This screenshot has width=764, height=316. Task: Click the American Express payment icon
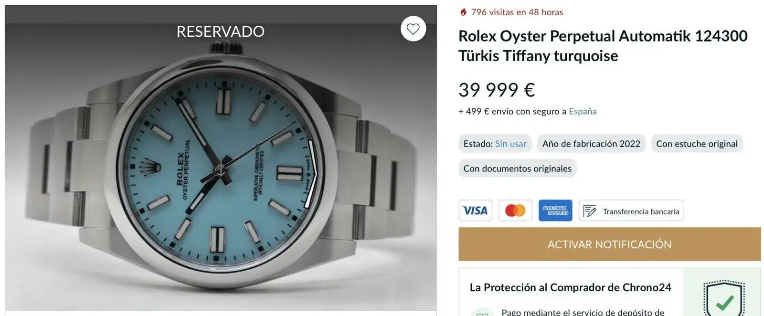(555, 211)
